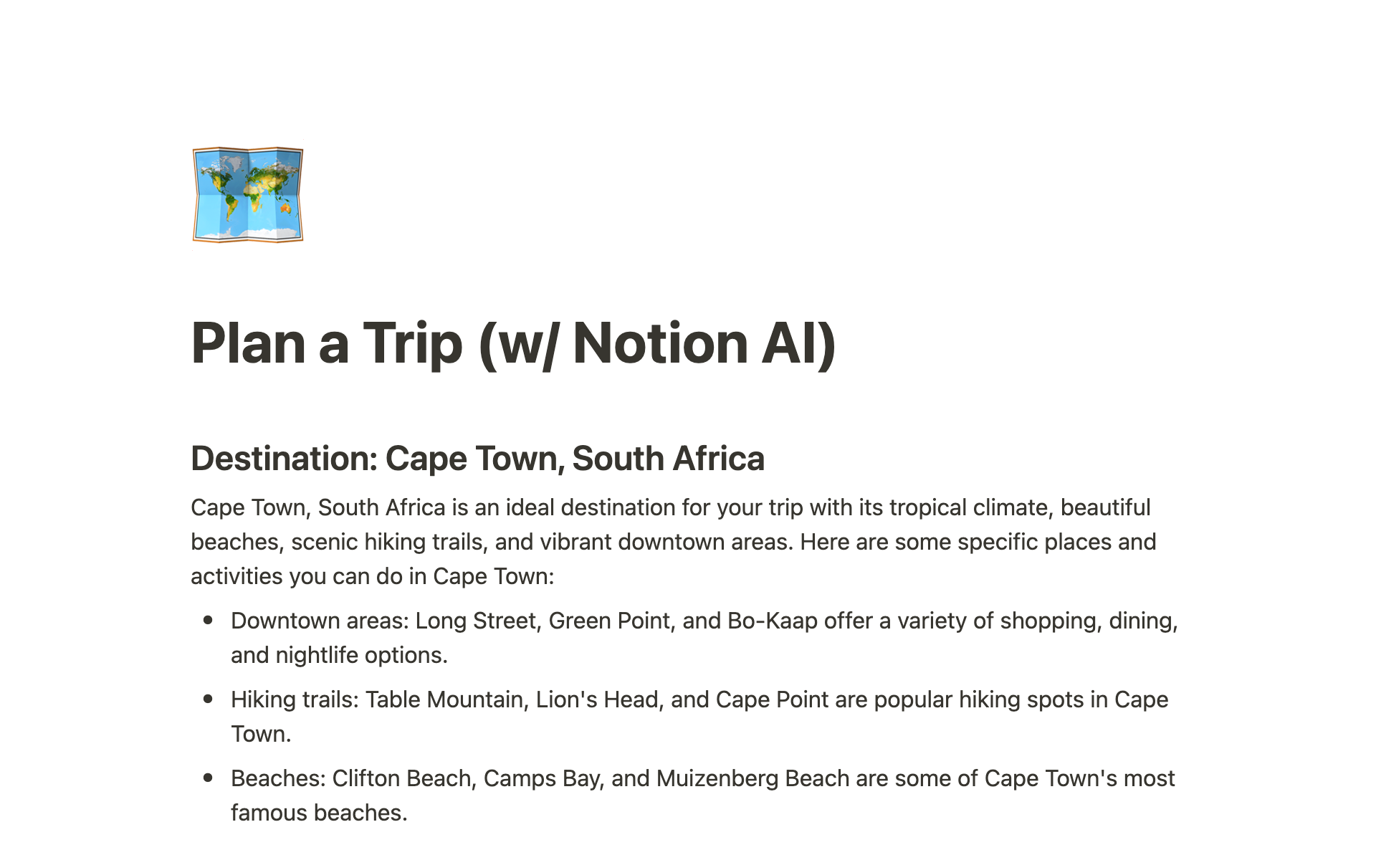The width and height of the screenshot is (1376, 860).
Task: Click "Cape Point" in the hiking trails item
Action: 772,699
